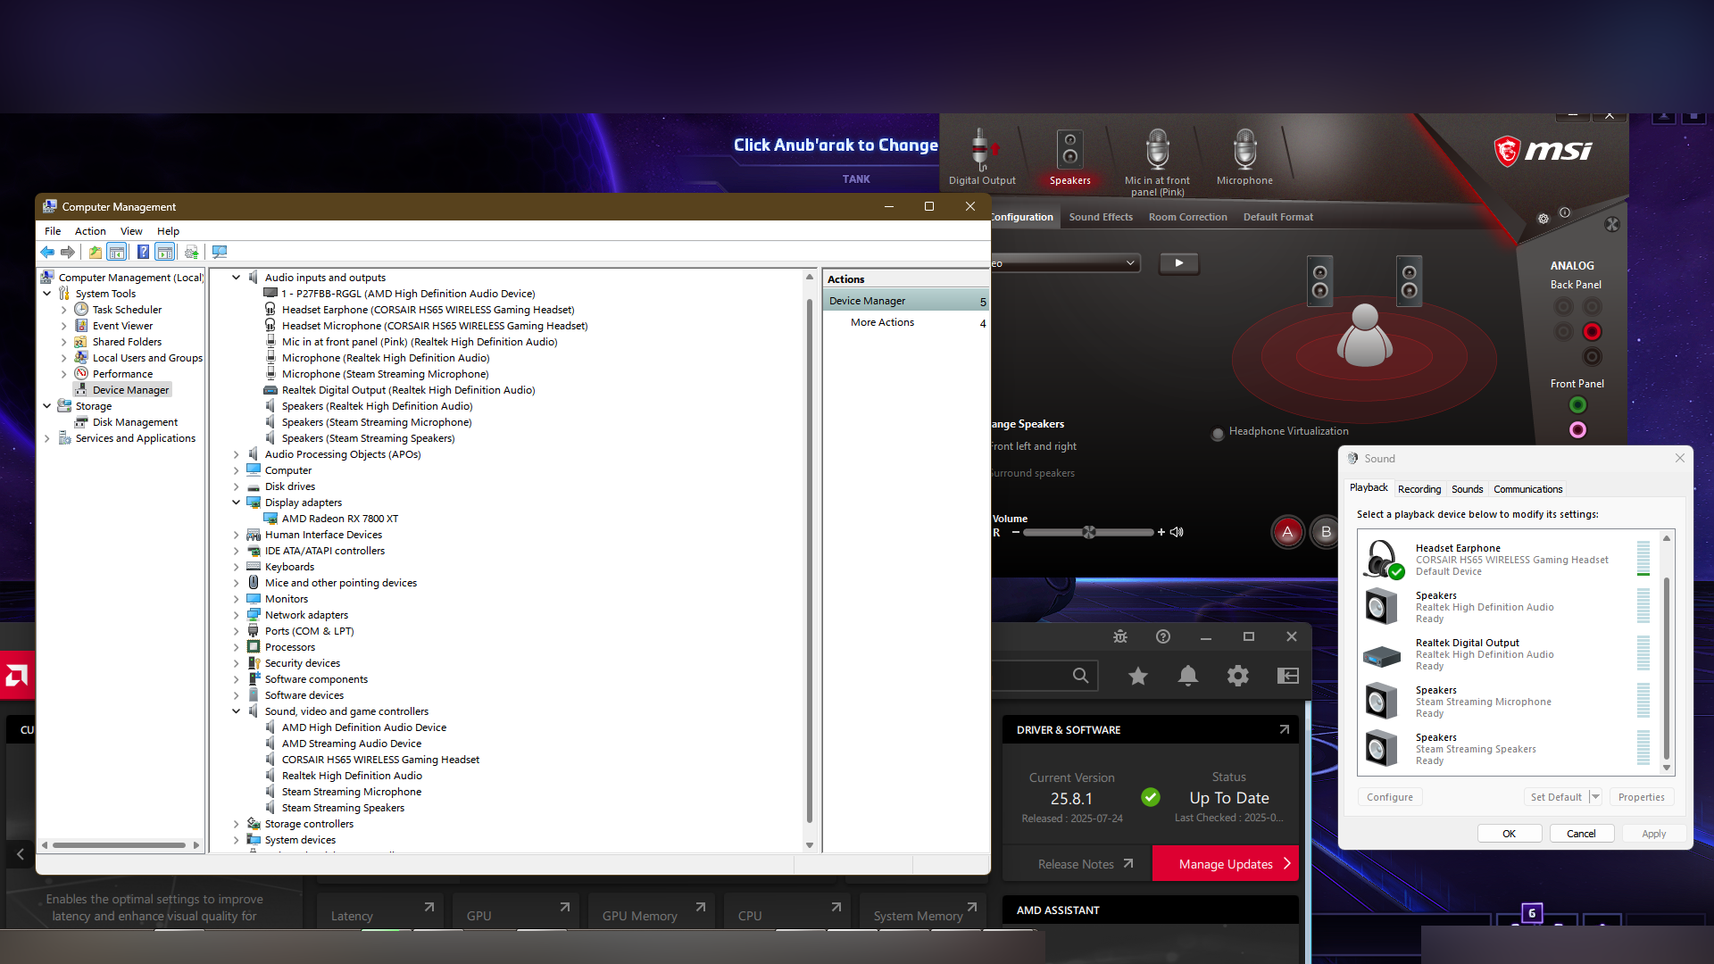Open AMD Software help question icon
Screen dimensions: 1714x964
tap(1162, 636)
